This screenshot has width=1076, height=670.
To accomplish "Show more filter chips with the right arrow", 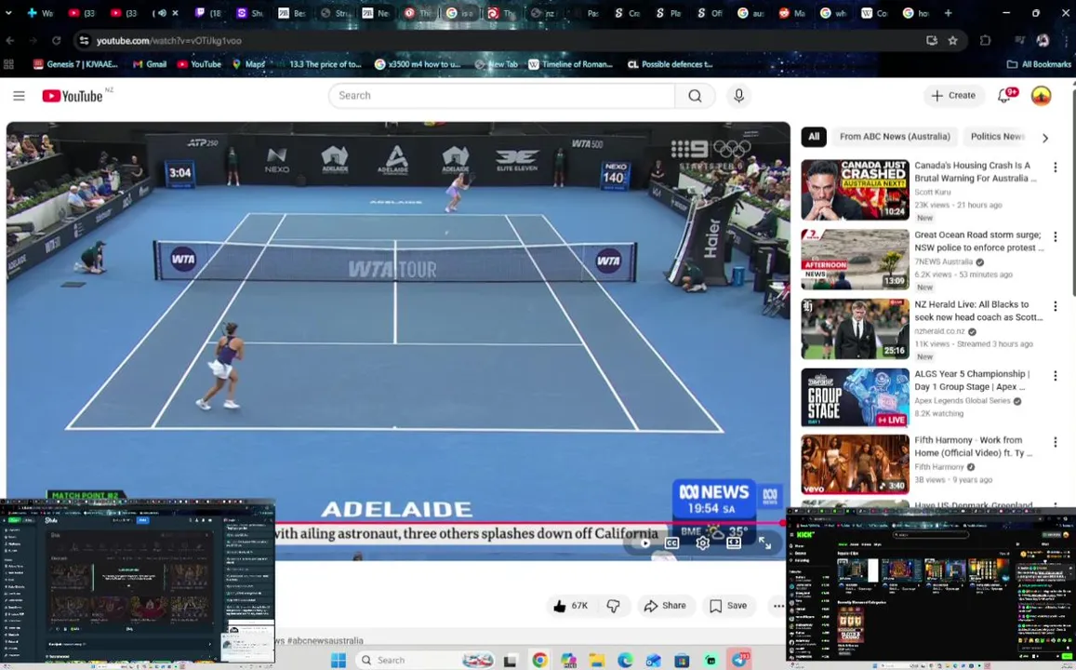I will click(1045, 138).
